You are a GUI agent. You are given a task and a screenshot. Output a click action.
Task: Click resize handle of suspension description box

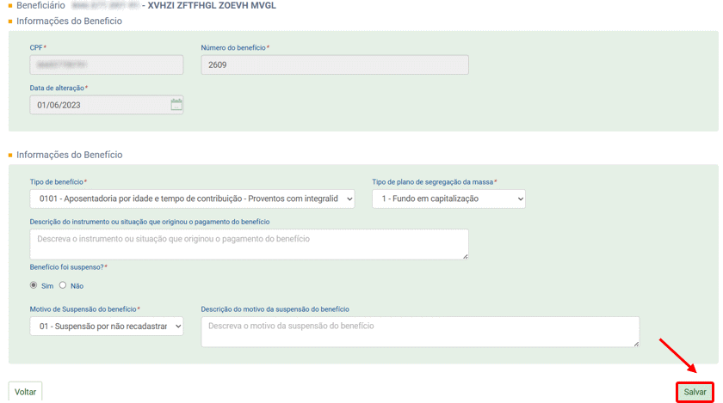click(636, 344)
